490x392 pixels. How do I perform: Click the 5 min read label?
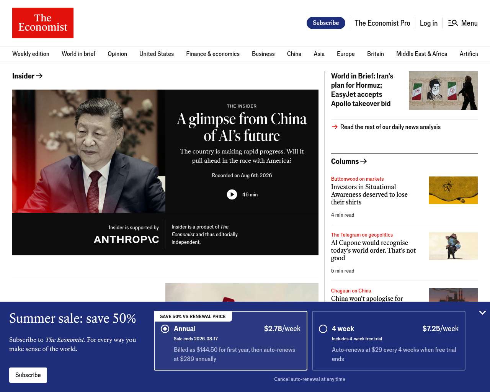point(343,271)
